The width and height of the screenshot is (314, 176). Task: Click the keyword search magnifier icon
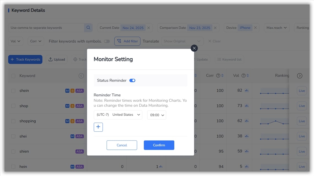[x=88, y=28]
